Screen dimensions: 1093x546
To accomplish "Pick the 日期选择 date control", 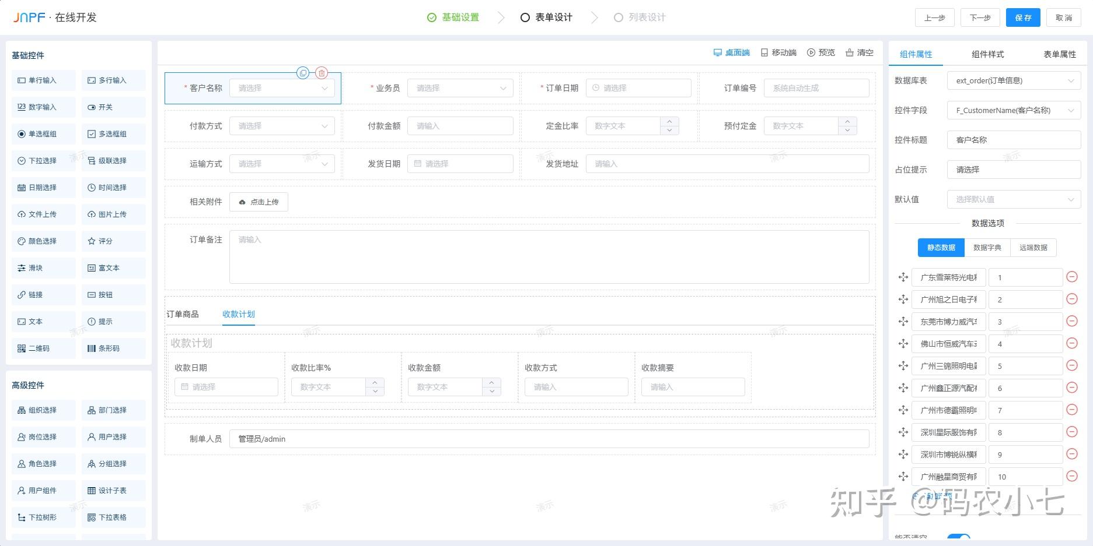I will [44, 188].
